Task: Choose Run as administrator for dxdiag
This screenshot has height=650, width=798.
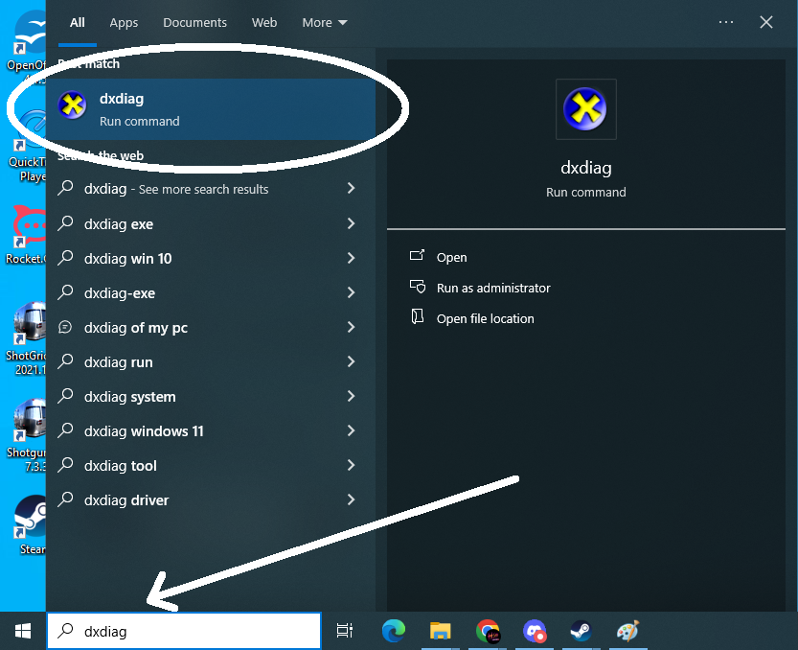Action: [492, 288]
